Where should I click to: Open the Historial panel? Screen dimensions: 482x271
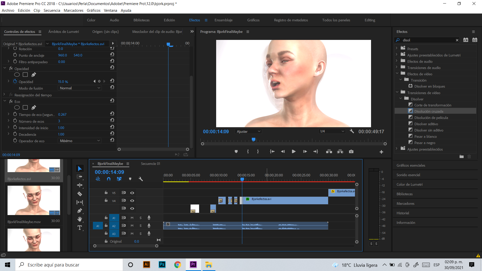pos(403,213)
